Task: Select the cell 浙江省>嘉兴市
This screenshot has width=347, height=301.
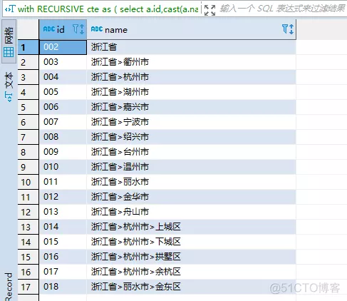Action: (x=192, y=107)
